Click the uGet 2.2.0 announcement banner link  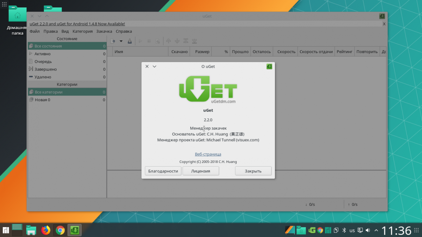(x=77, y=24)
